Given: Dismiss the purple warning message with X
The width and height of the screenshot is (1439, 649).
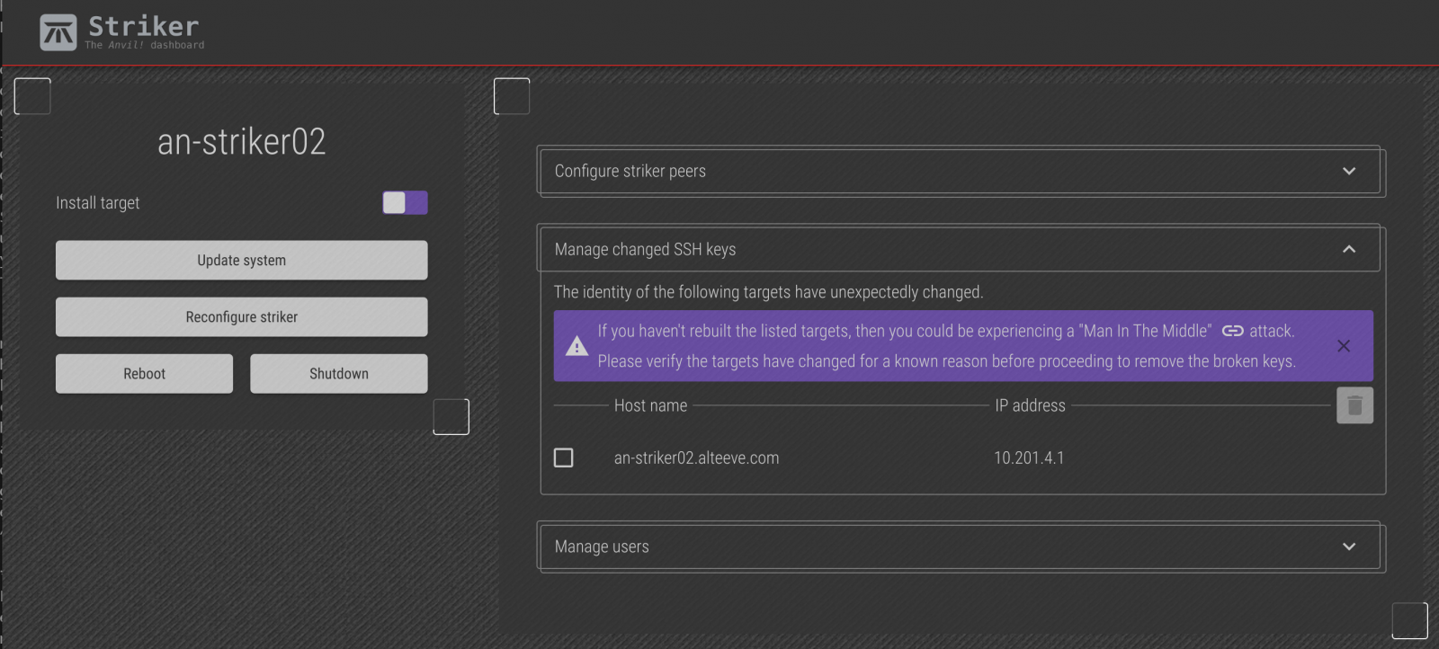Looking at the screenshot, I should [1344, 346].
